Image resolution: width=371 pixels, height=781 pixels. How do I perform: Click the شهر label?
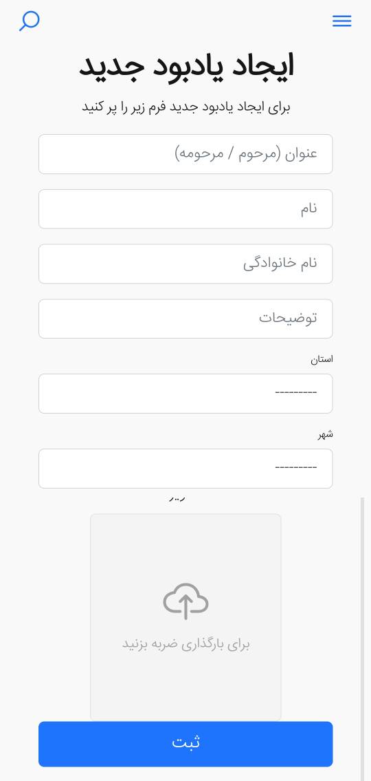click(x=325, y=434)
